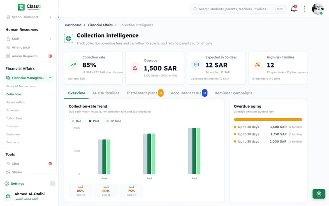The height and width of the screenshot is (206, 329).
Task: Toggle the Due series in chart legend
Action: coord(76,121)
